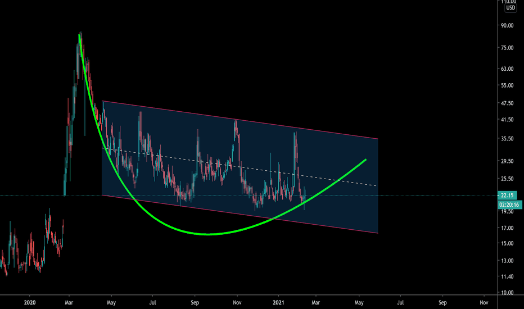Click the May label after 2021

coord(359,303)
